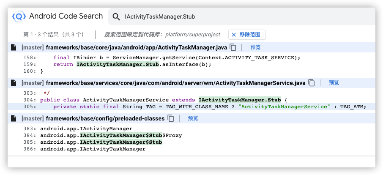The height and width of the screenshot is (175, 383).
Task: Open the frameworks/base/config/preloaded-classes result
Action: [105, 118]
